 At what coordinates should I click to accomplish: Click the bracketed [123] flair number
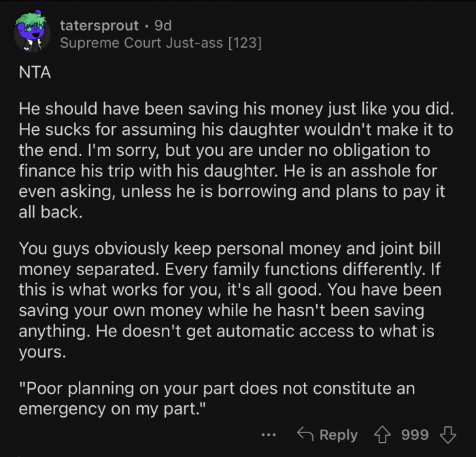[x=245, y=44]
